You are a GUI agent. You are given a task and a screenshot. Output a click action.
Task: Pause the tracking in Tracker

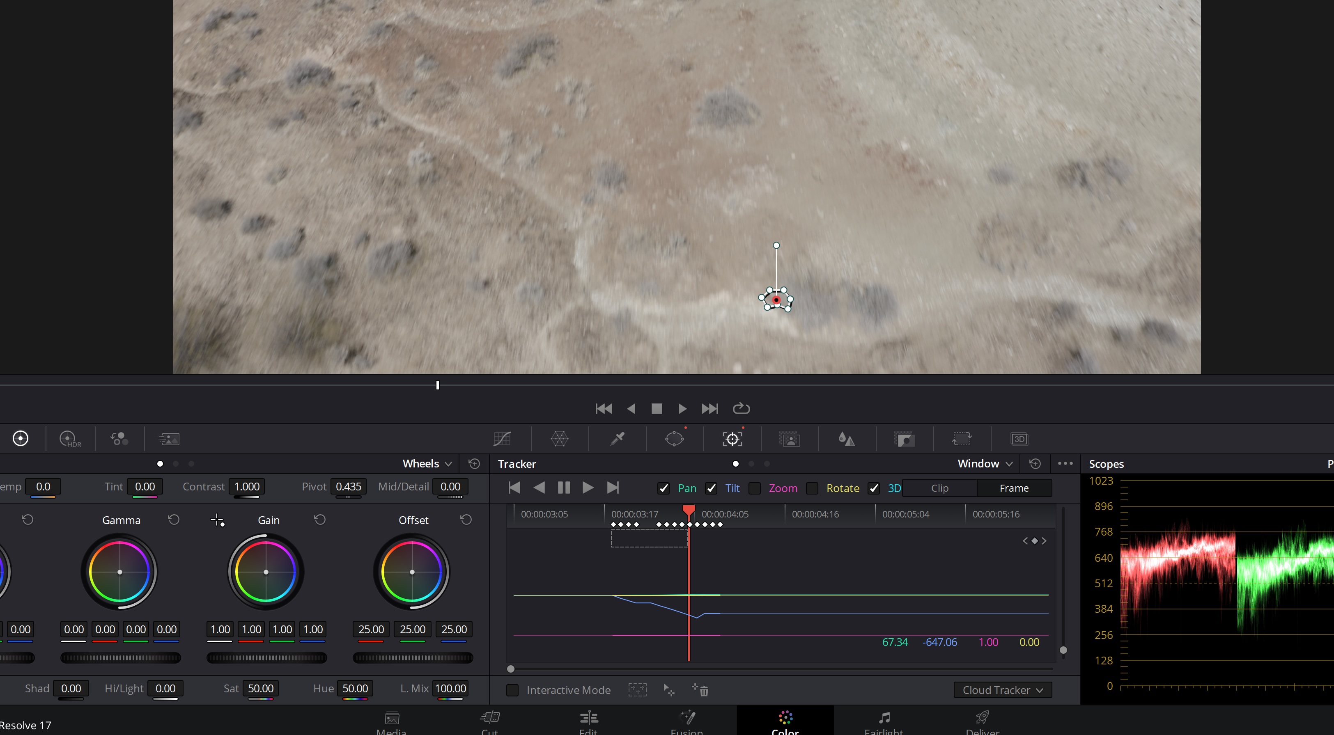click(x=564, y=488)
